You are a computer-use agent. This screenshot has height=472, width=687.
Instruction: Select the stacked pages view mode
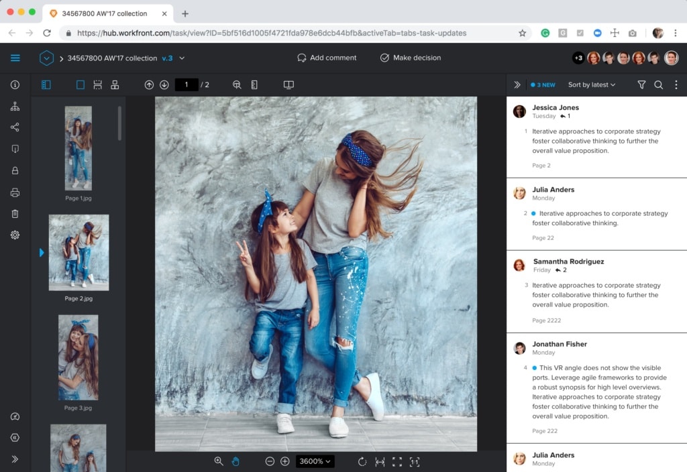click(115, 84)
